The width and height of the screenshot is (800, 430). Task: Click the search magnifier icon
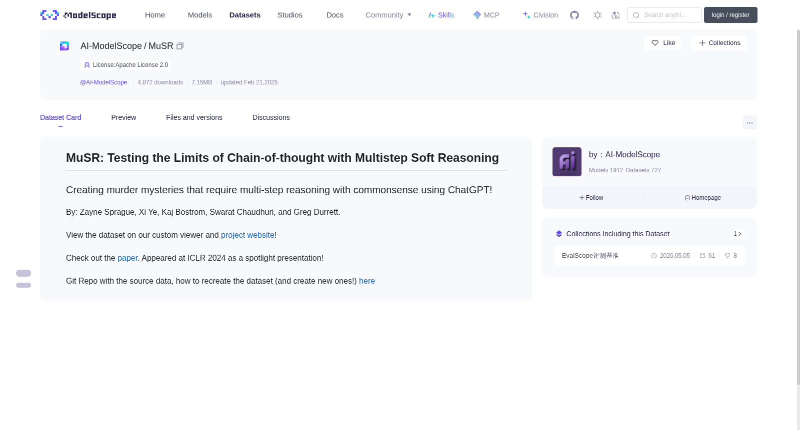(x=636, y=15)
